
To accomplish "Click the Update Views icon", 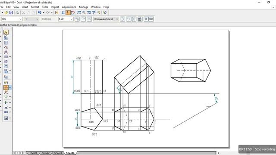I will [6, 66].
